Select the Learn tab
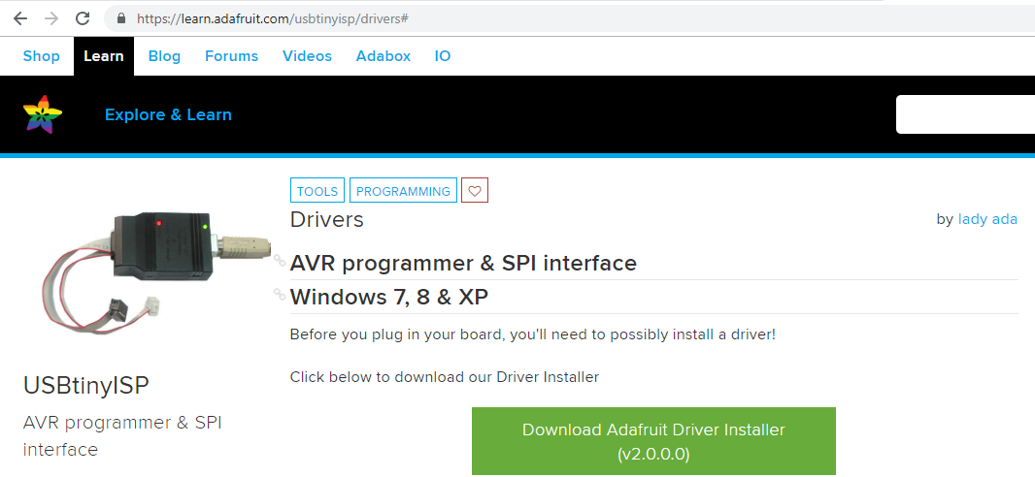 (x=104, y=56)
